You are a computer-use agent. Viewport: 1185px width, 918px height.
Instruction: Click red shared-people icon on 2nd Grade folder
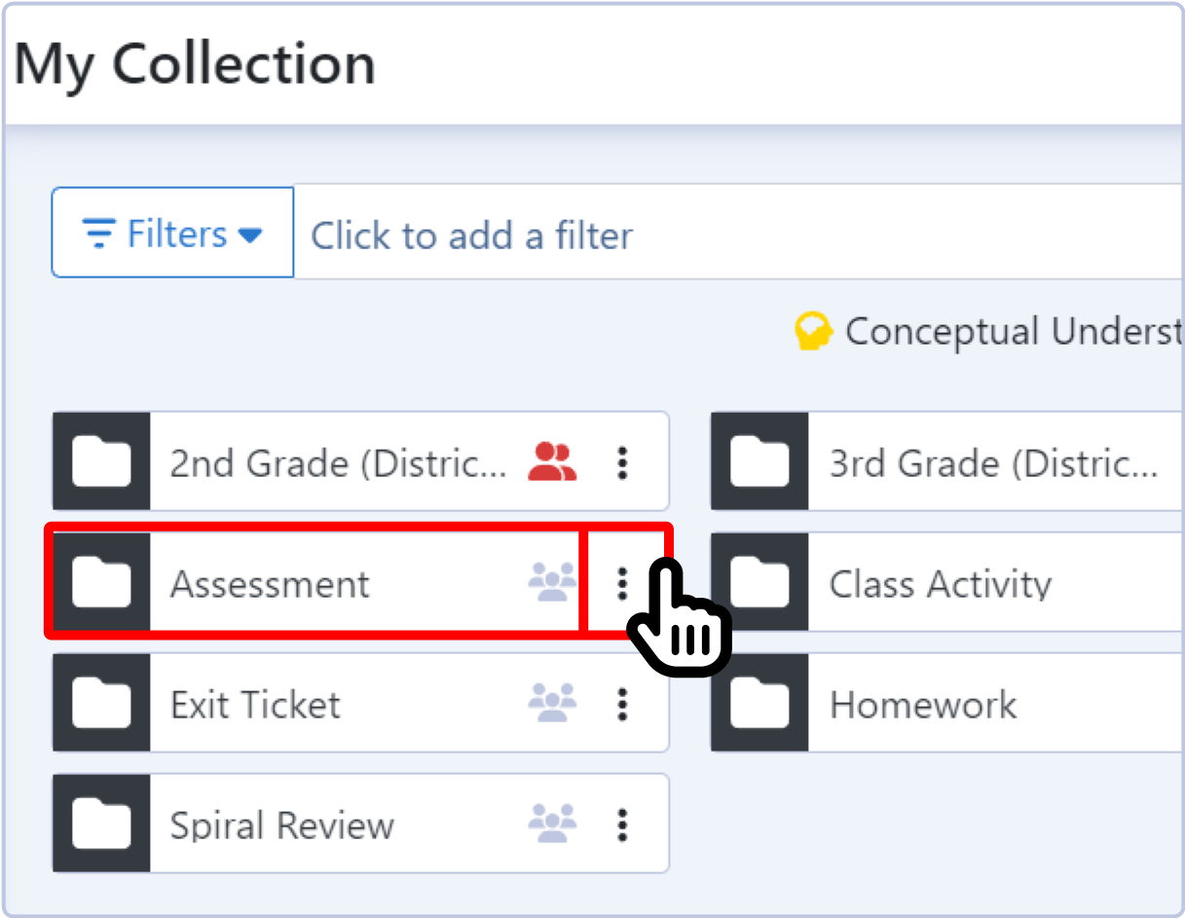click(x=552, y=462)
